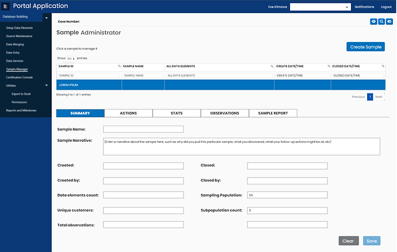Click the Portal Application title
This screenshot has width=397, height=252.
point(40,6)
